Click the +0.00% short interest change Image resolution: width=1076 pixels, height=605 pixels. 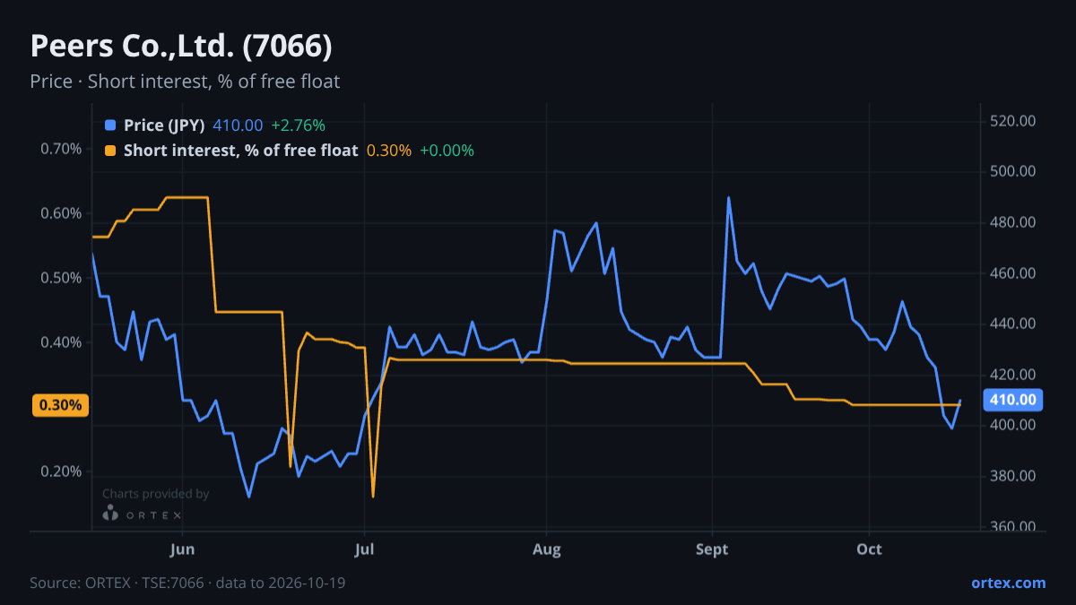point(447,151)
